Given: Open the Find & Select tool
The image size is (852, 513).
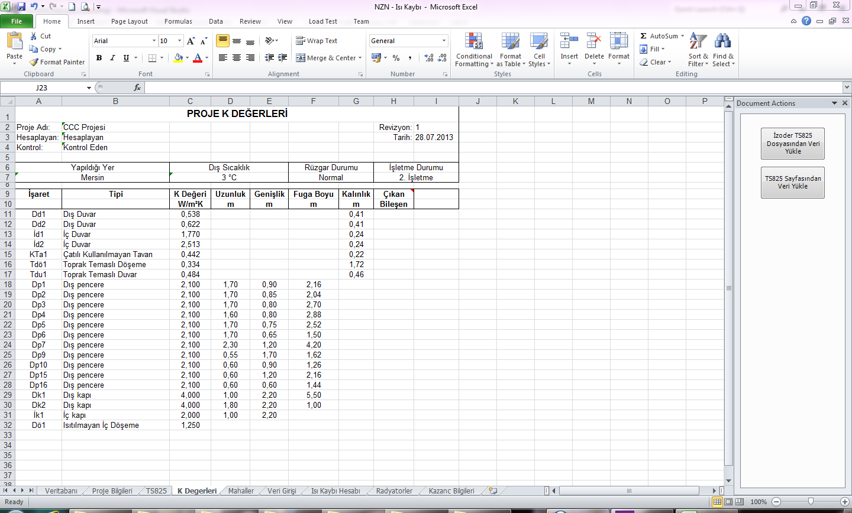Looking at the screenshot, I should (x=722, y=41).
